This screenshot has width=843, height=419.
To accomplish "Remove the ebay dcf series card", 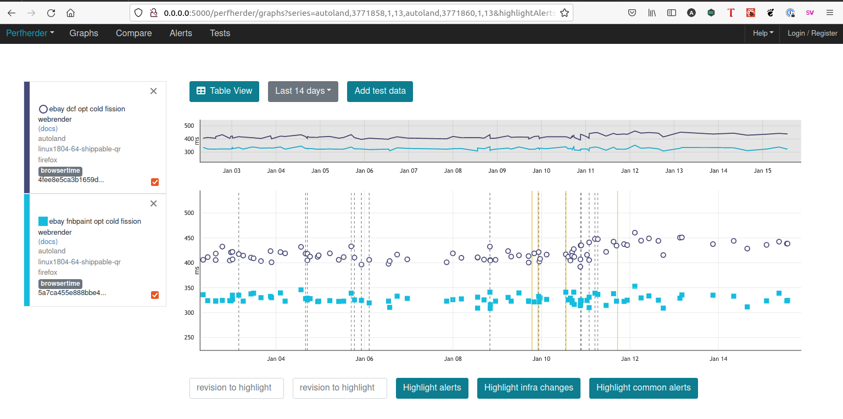I will 154,91.
